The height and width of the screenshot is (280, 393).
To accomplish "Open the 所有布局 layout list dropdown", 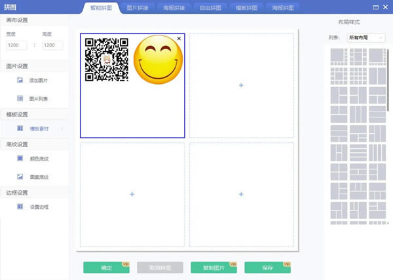I will point(366,37).
